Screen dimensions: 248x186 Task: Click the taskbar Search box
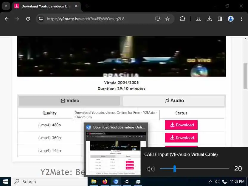[49, 182]
